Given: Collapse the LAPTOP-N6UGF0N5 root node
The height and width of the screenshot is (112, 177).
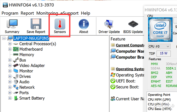Looking at the screenshot, I should (x=4, y=38).
